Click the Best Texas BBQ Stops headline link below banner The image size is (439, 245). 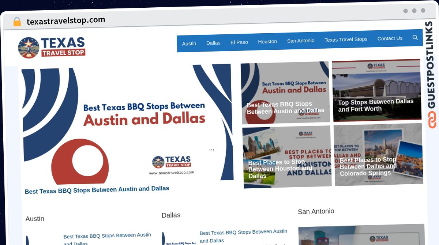tap(97, 190)
